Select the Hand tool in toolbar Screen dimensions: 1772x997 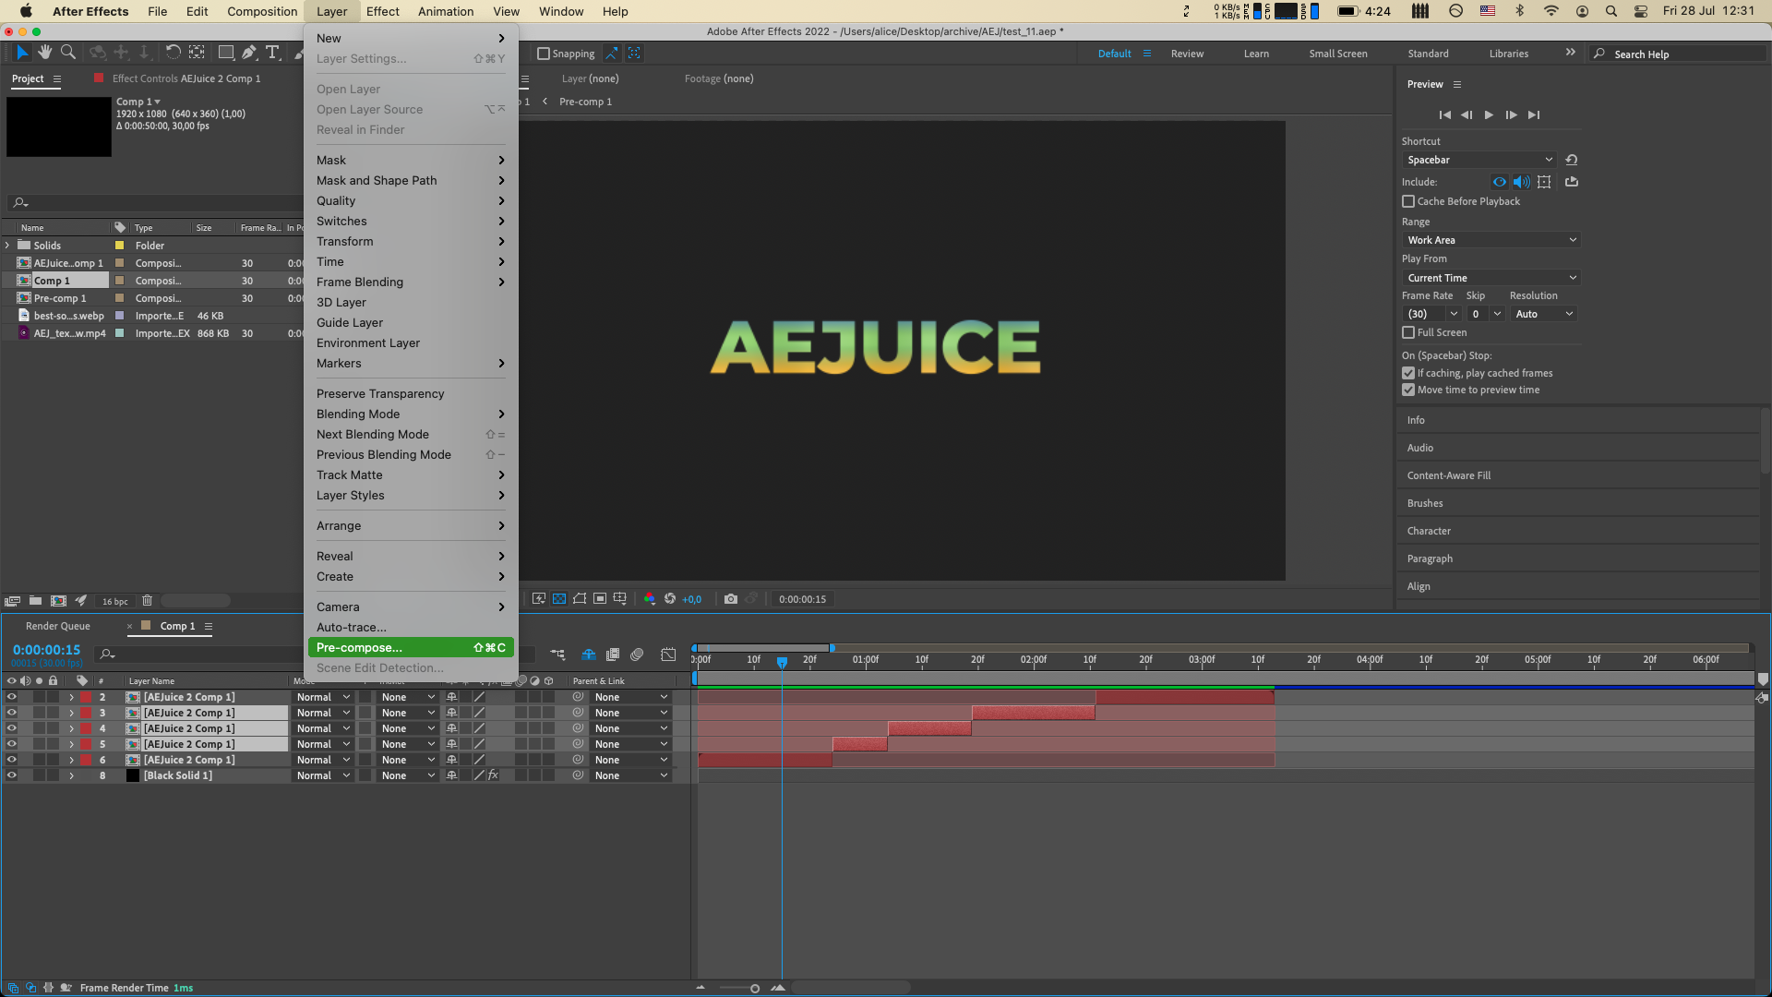pyautogui.click(x=44, y=53)
